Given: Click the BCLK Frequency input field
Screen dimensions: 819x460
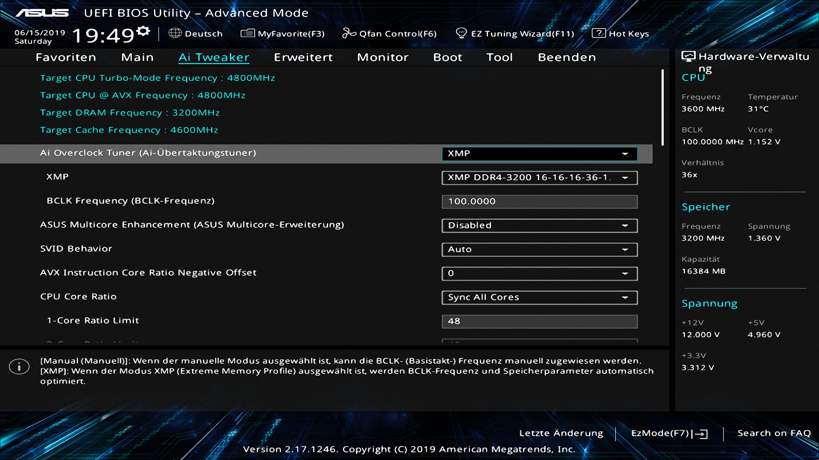Looking at the screenshot, I should click(x=539, y=201).
